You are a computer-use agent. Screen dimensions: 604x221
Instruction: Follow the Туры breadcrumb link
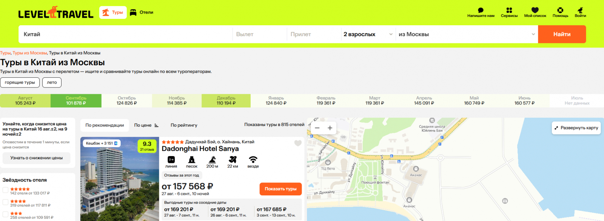5,53
